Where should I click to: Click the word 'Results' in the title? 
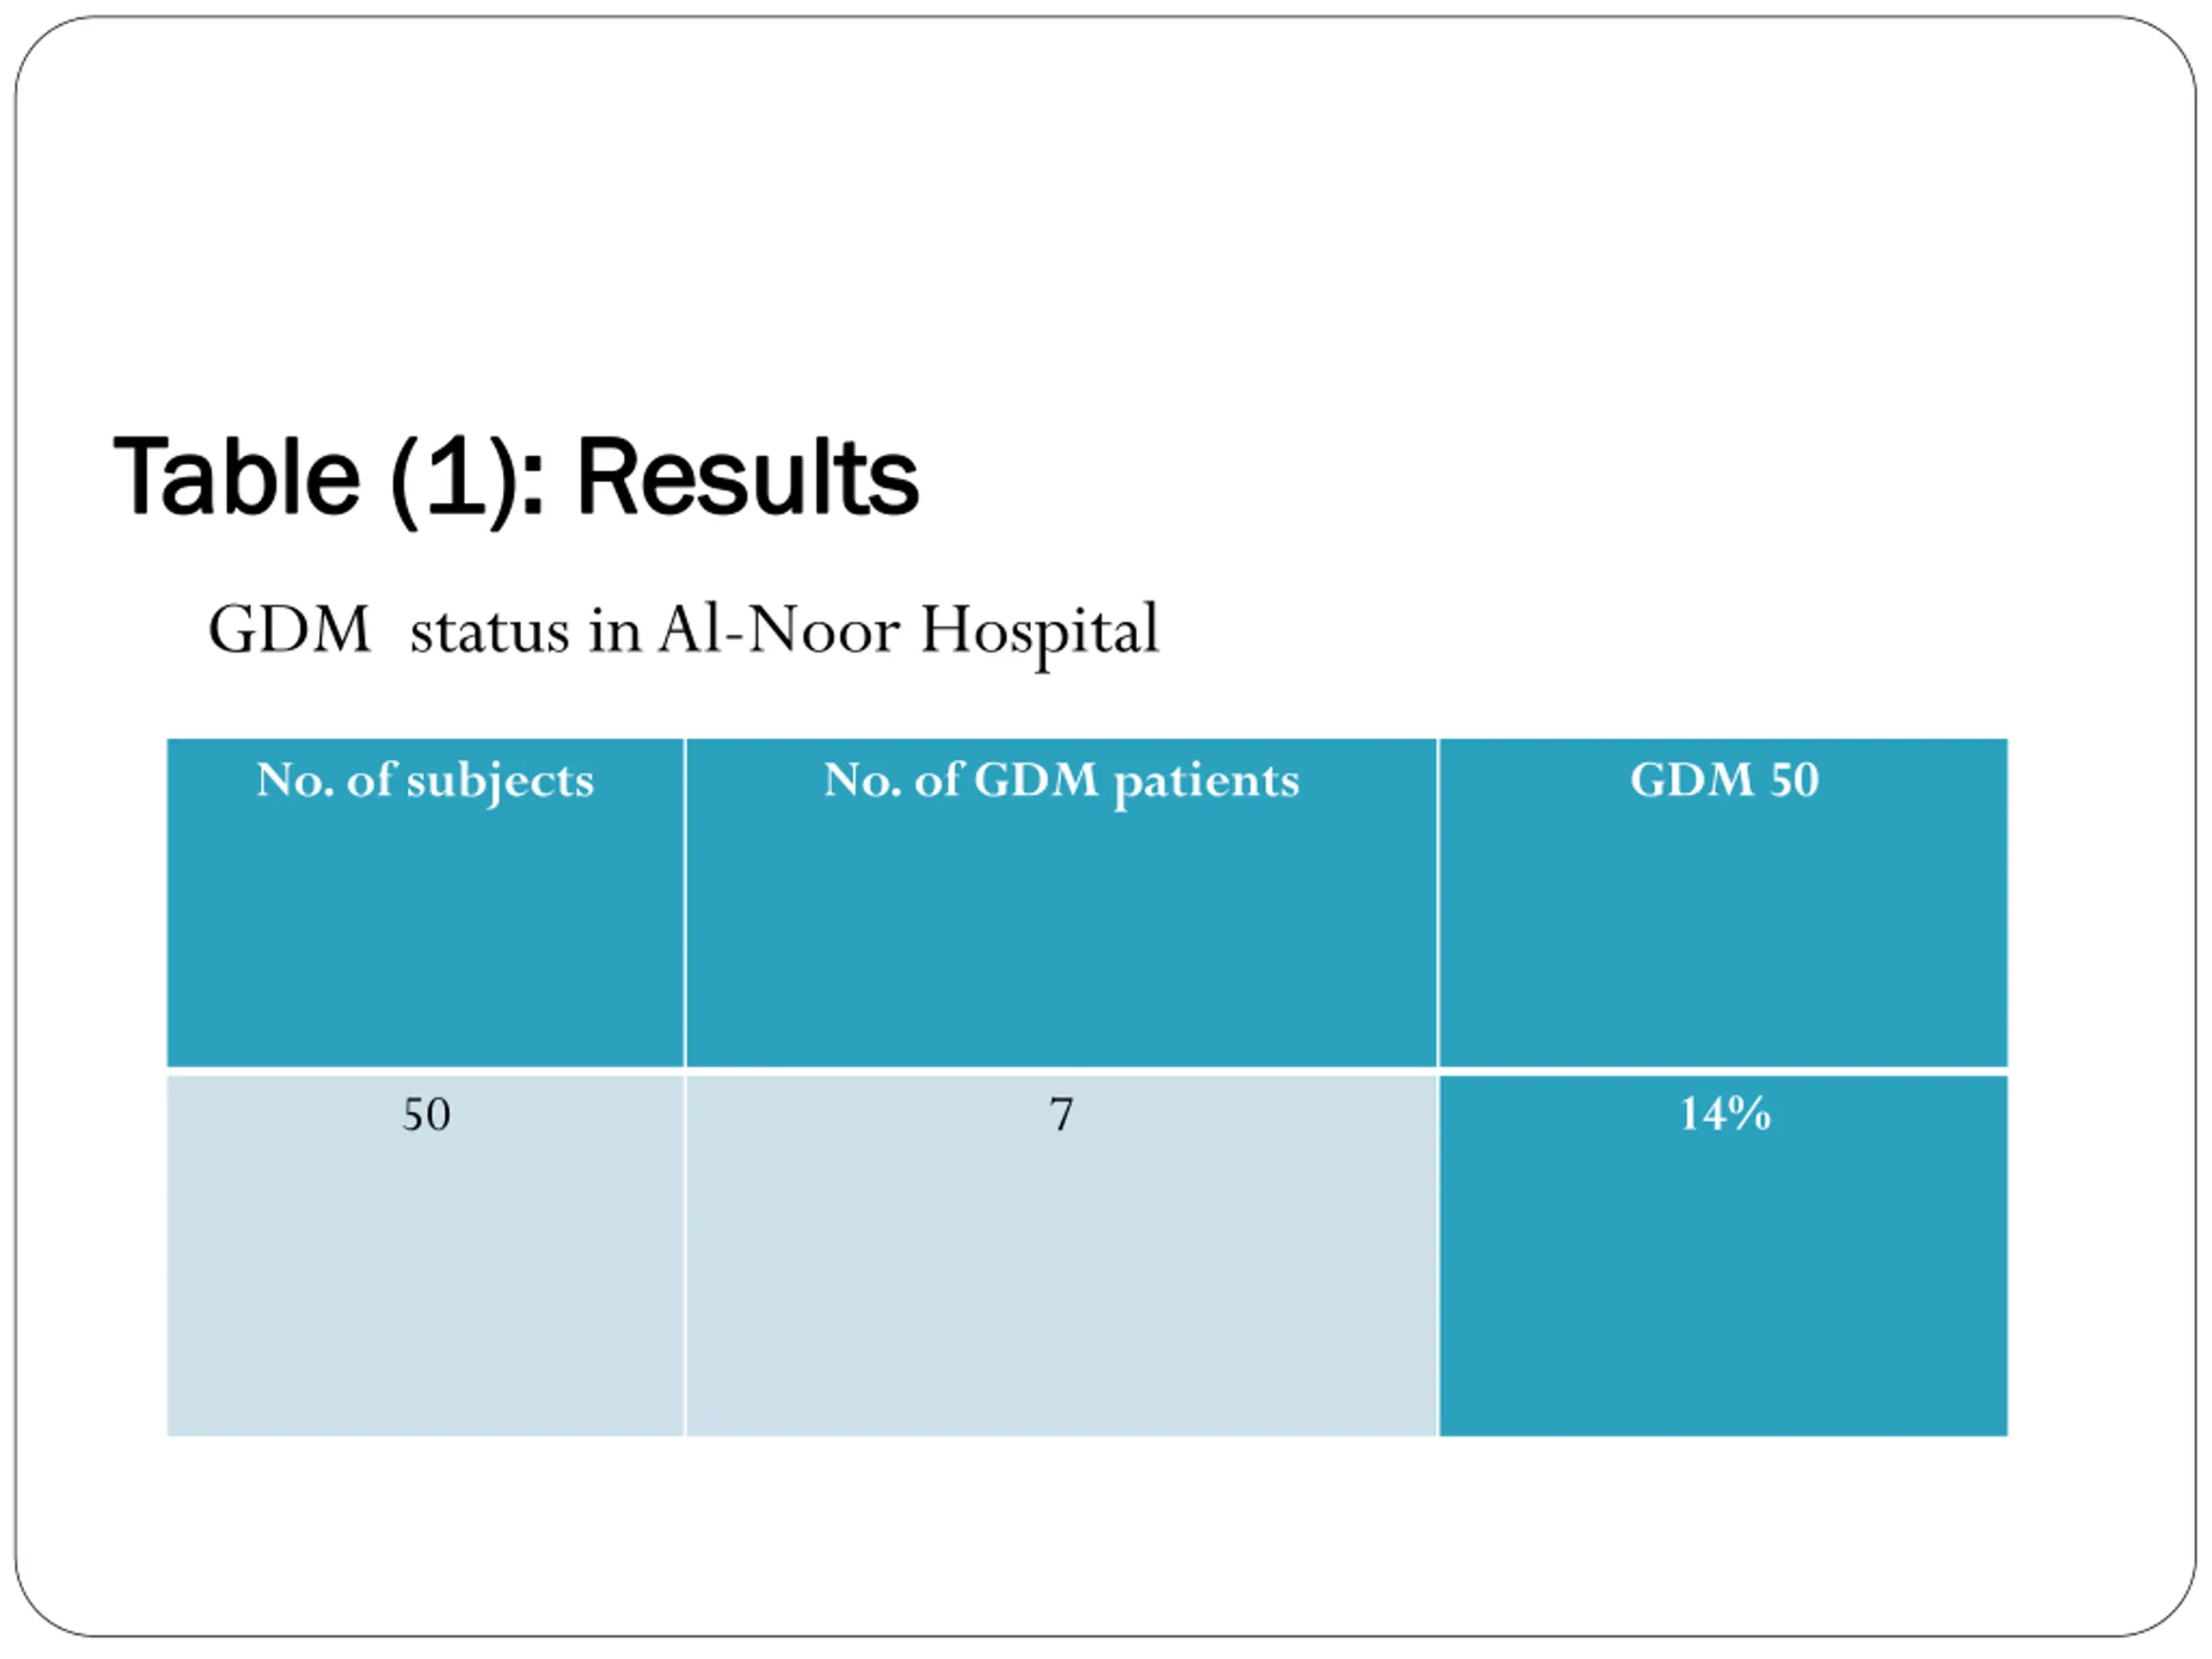point(748,478)
